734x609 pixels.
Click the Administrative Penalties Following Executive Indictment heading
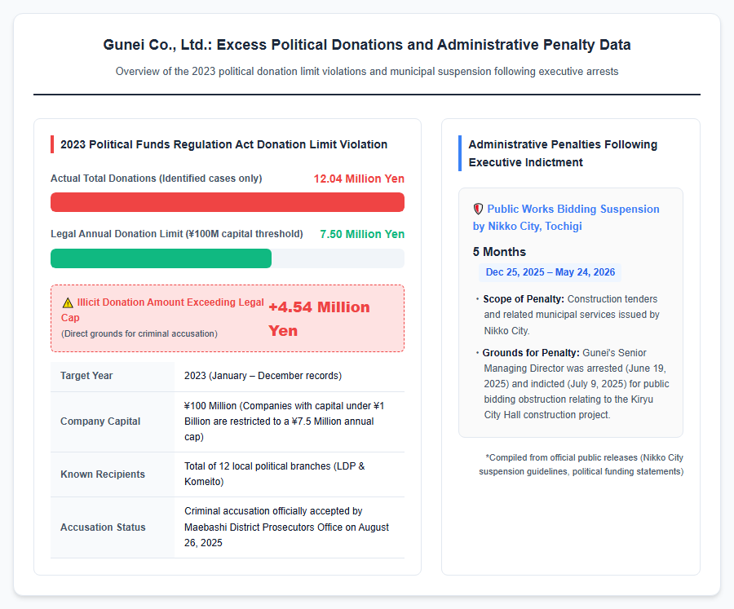click(563, 153)
